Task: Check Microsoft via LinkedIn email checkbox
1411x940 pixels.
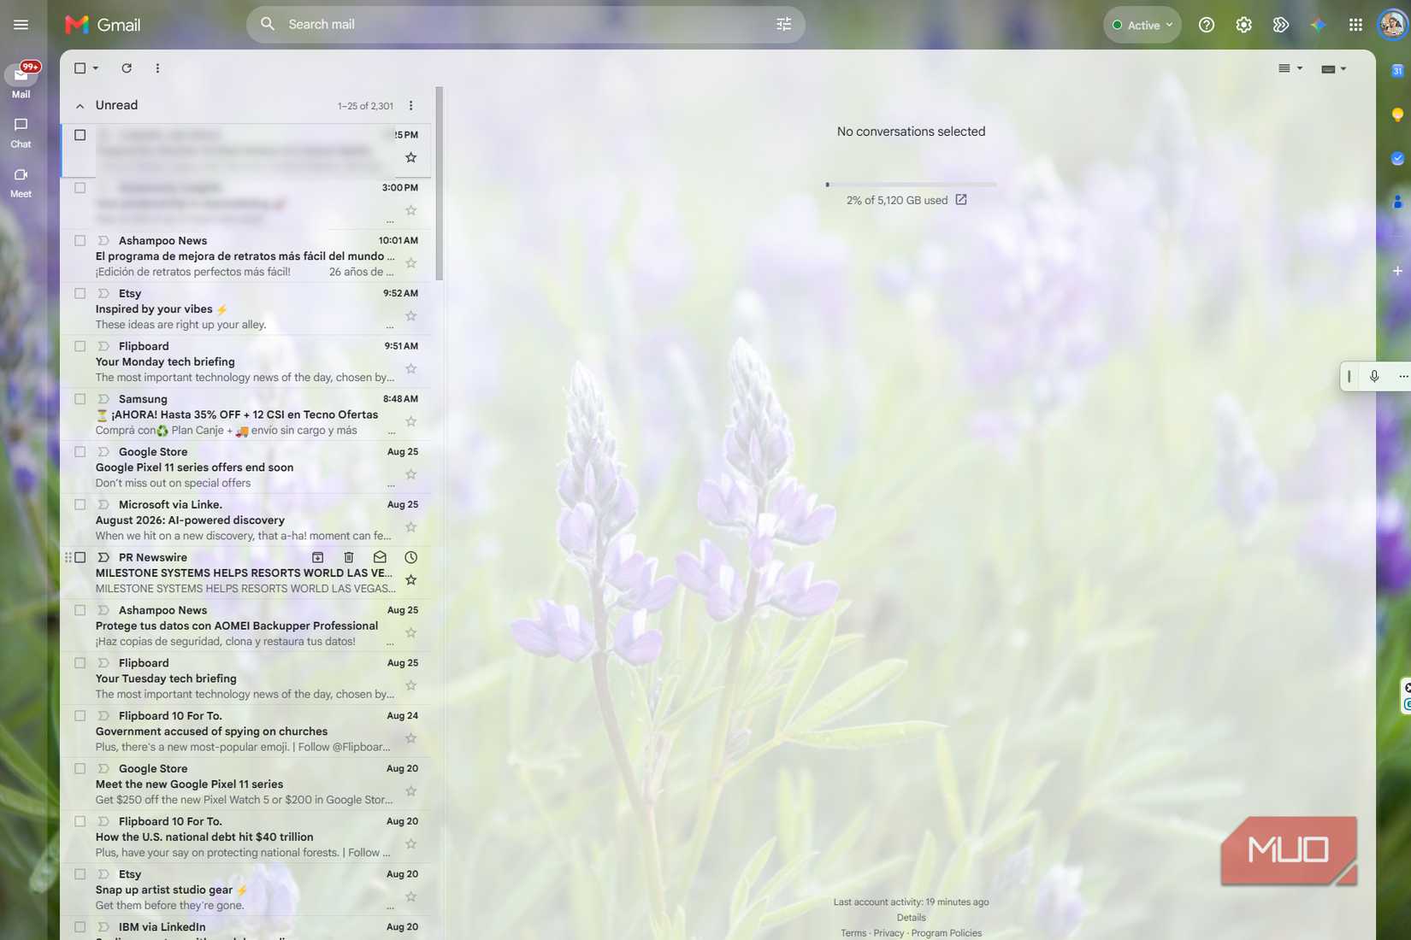Action: [x=80, y=504]
